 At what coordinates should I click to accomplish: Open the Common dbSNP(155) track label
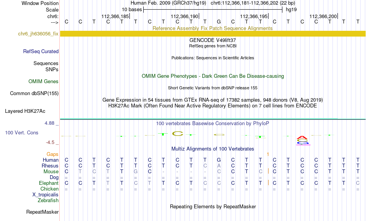click(x=34, y=93)
